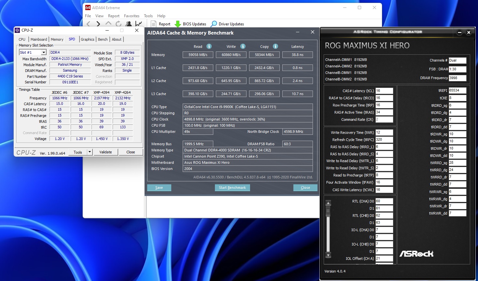The height and width of the screenshot is (281, 478).
Task: Click the tREFI 65534 value field
Action: tap(457, 91)
